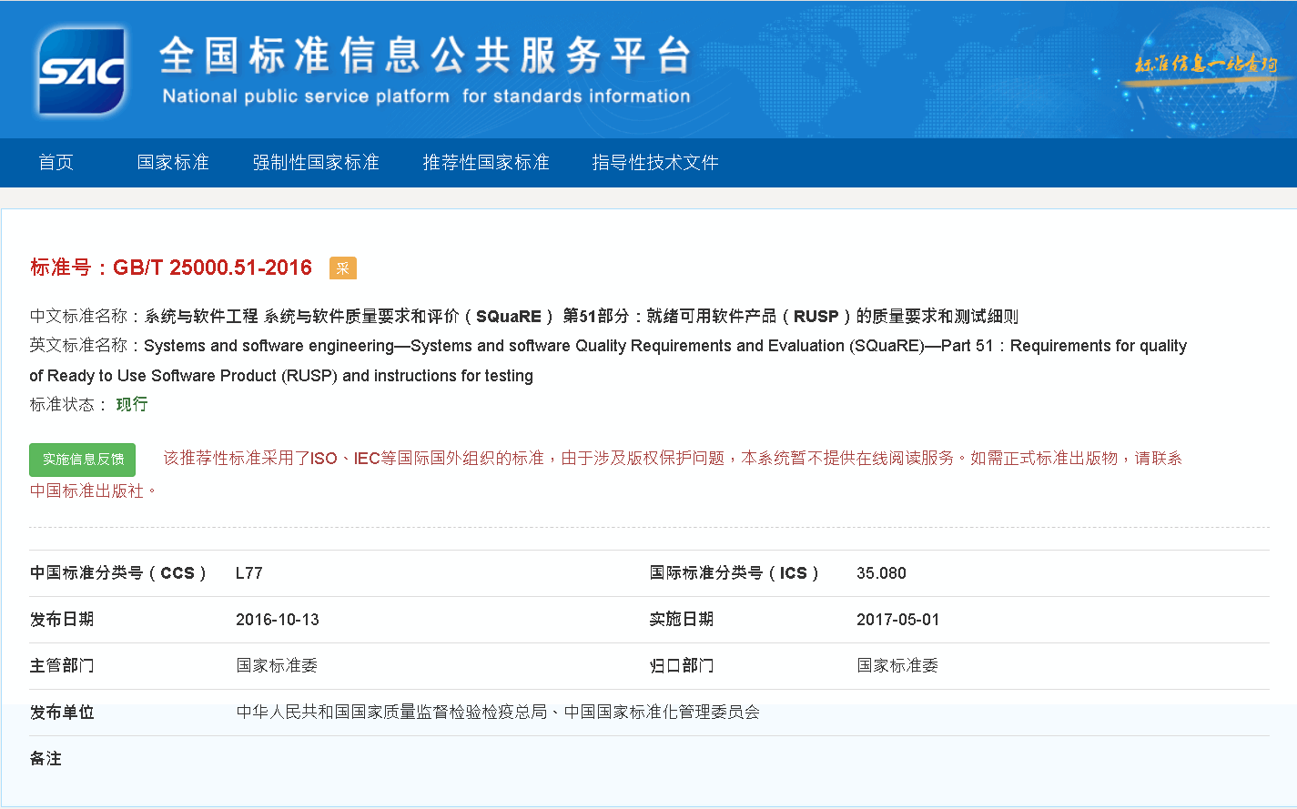Click the 中国标准分类号（CCS） label

(x=118, y=573)
